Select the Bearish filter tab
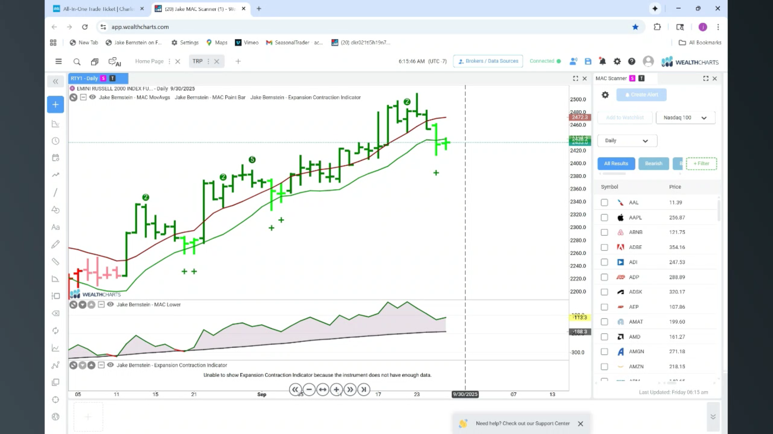 pyautogui.click(x=653, y=164)
